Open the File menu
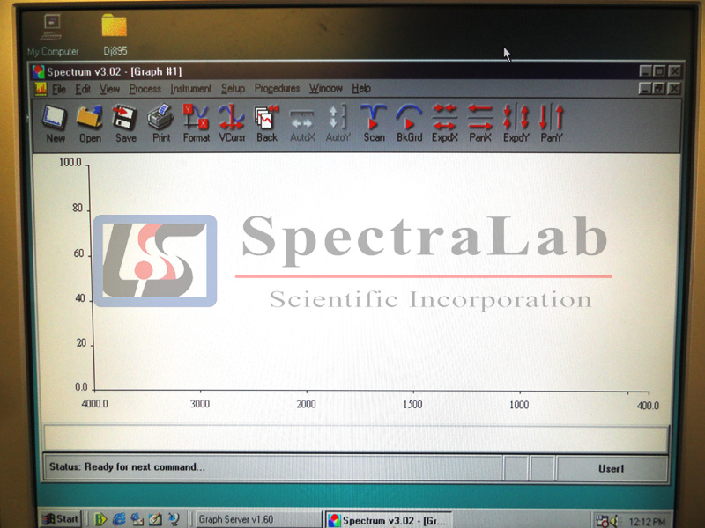The image size is (705, 528). point(59,89)
